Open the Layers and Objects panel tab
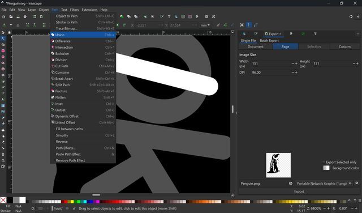The height and width of the screenshot is (213, 362). [x=244, y=34]
